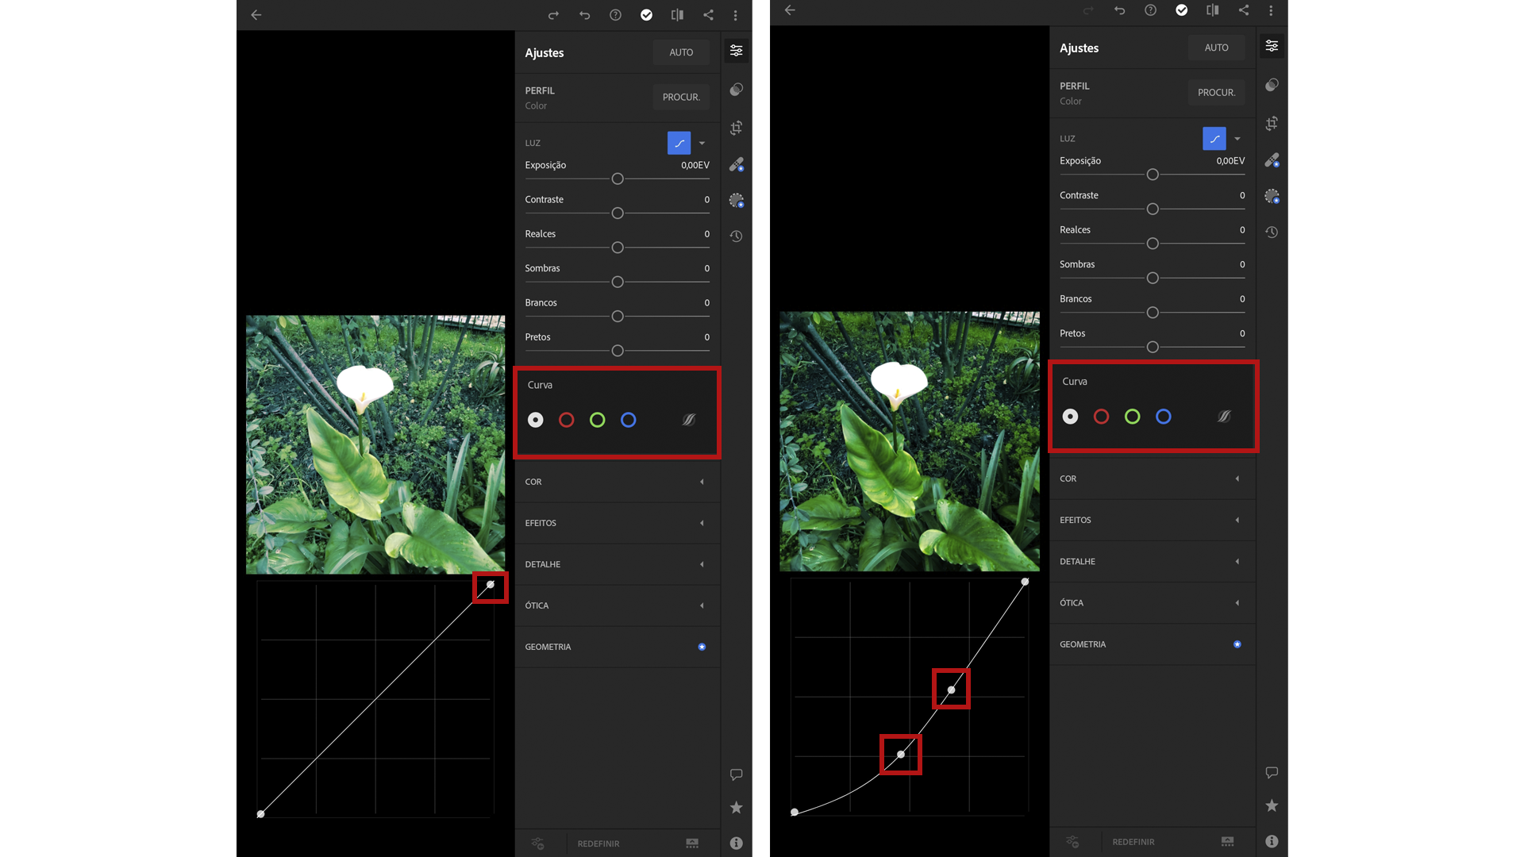Toggle before/after compare icon in left screenshot
This screenshot has height=857, width=1524.
coord(677,15)
